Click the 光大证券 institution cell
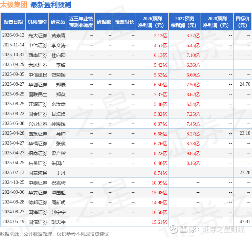The image size is (252, 237). [38, 36]
